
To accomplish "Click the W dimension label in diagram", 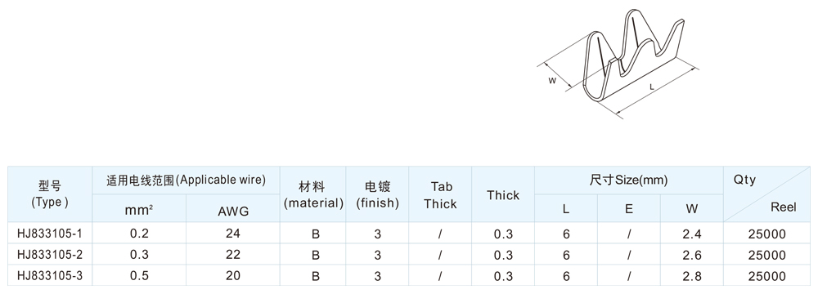I will [552, 81].
